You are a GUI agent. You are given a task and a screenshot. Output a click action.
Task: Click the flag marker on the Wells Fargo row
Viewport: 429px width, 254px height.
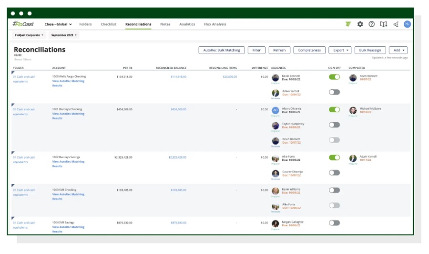click(13, 72)
